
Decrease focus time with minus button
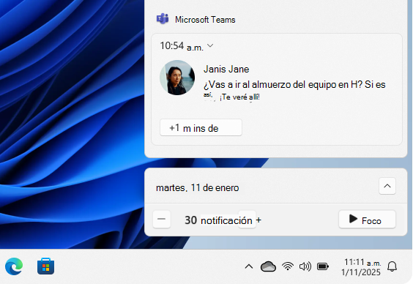pos(161,219)
